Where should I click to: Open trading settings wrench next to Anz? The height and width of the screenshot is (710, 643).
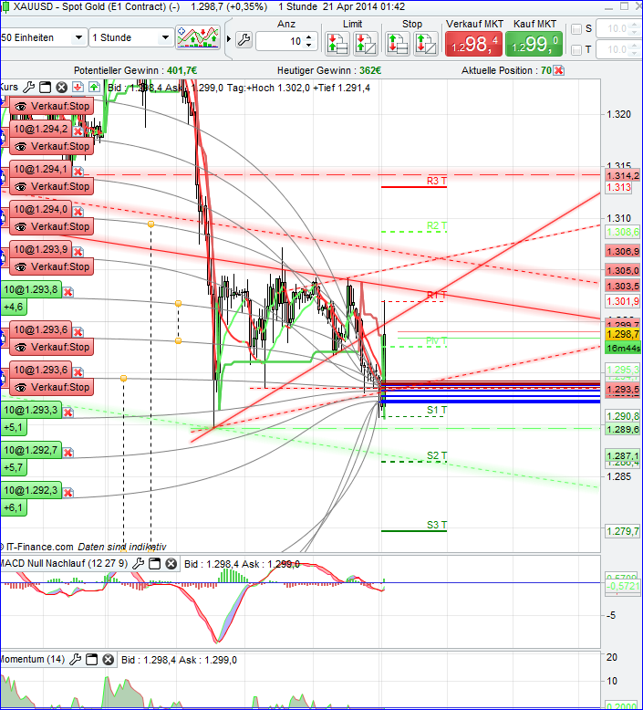tap(244, 40)
